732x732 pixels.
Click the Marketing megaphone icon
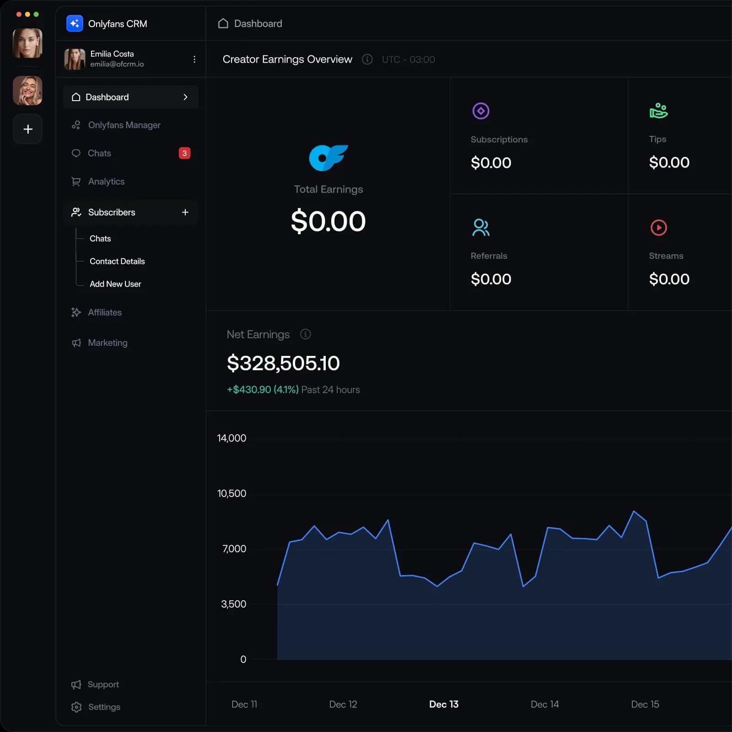pyautogui.click(x=76, y=343)
